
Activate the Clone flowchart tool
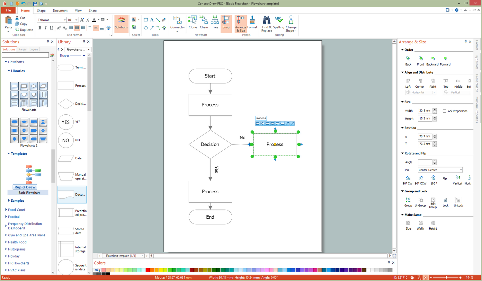click(192, 22)
